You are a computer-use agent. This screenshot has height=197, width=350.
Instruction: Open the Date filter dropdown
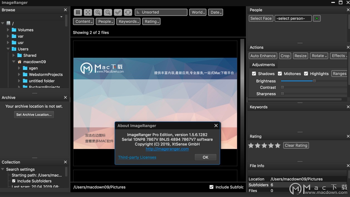coord(216,12)
